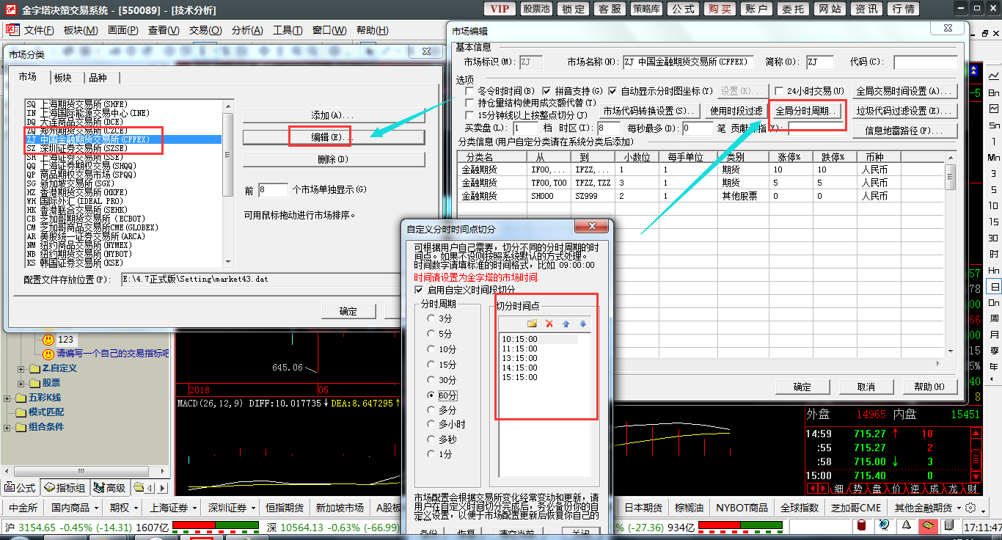Switch to the 指标组 tab
This screenshot has height=540, width=1002.
[65, 488]
